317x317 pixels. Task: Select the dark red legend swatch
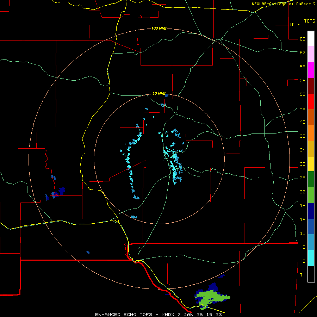[x=311, y=86]
